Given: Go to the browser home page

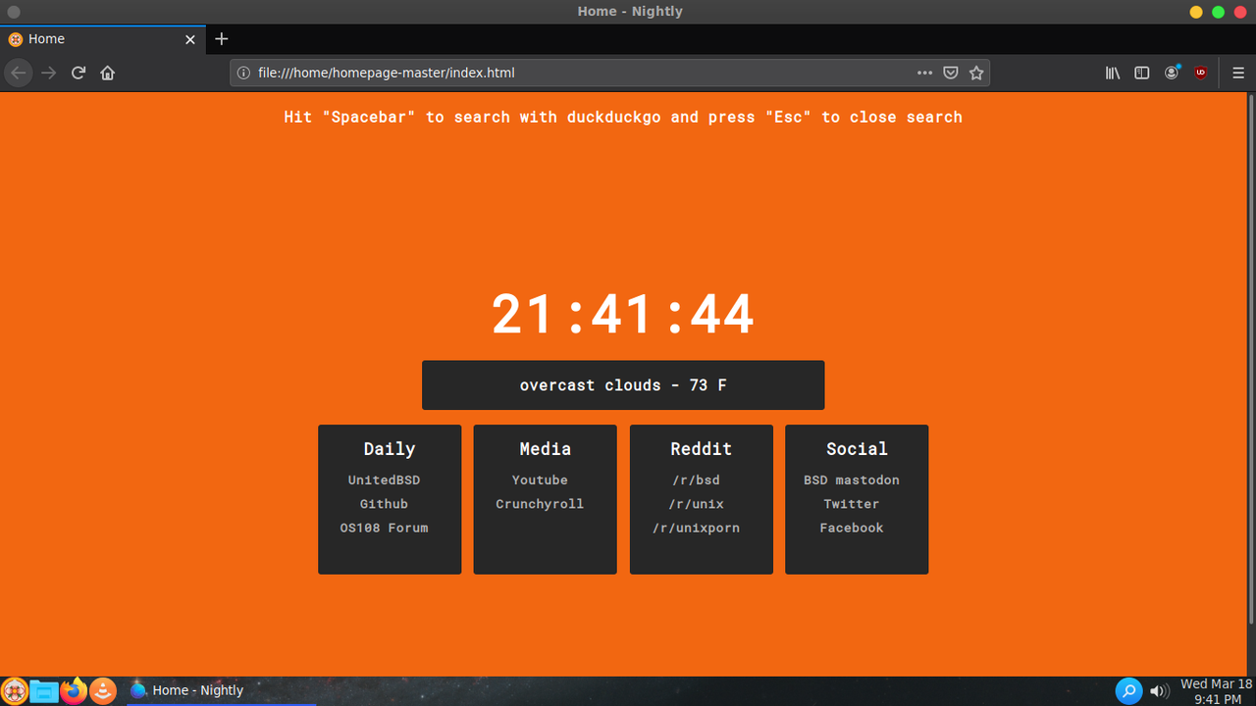Looking at the screenshot, I should click(108, 73).
